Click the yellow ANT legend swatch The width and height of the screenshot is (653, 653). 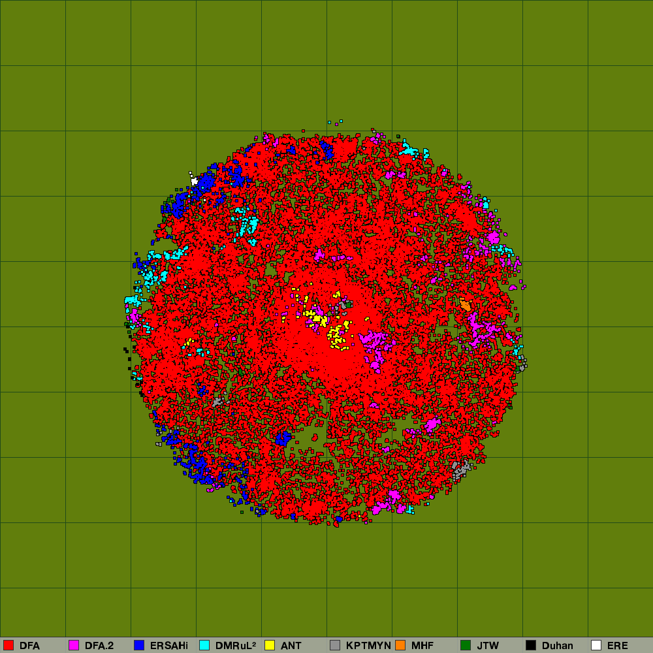coord(270,645)
